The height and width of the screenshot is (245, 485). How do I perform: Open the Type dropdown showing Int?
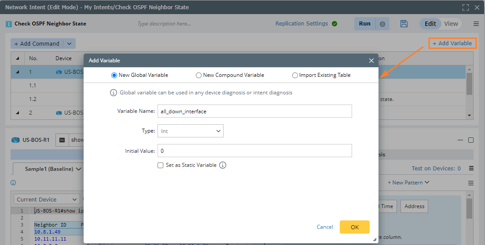[190, 131]
